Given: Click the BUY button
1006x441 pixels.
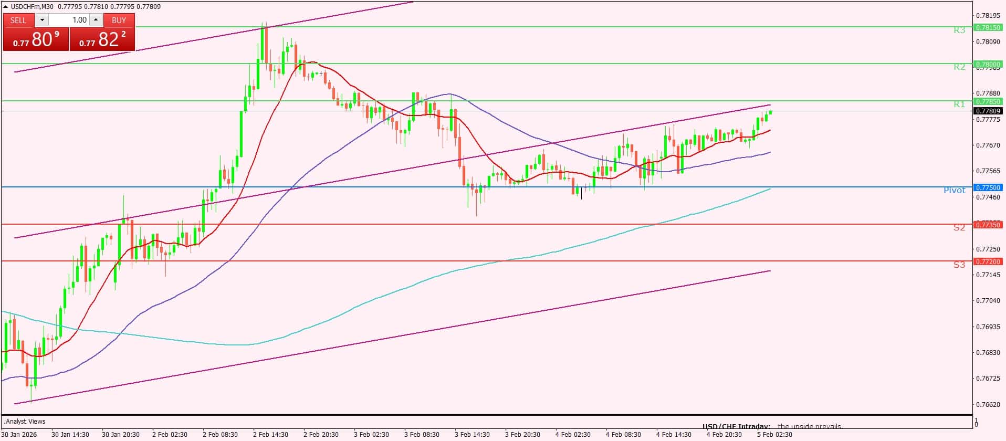Looking at the screenshot, I should 119,20.
